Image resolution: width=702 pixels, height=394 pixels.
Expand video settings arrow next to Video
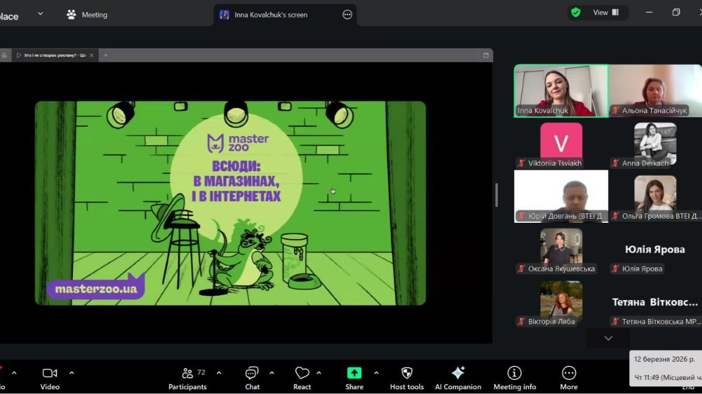point(72,373)
